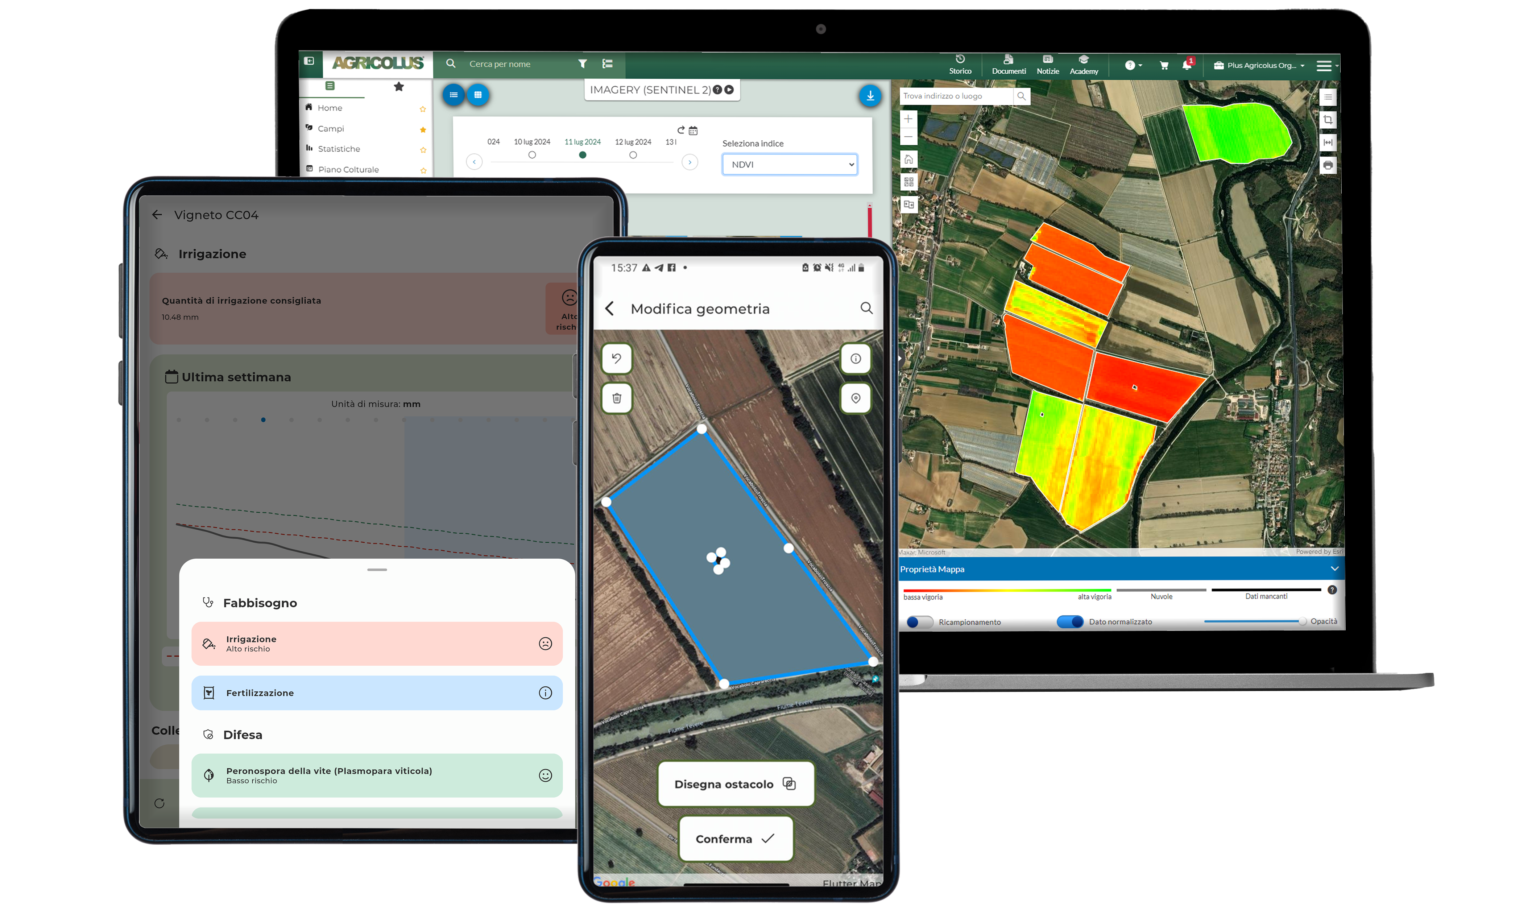The height and width of the screenshot is (910, 1540).
Task: Open the help question mark dropdown
Action: coord(1133,65)
